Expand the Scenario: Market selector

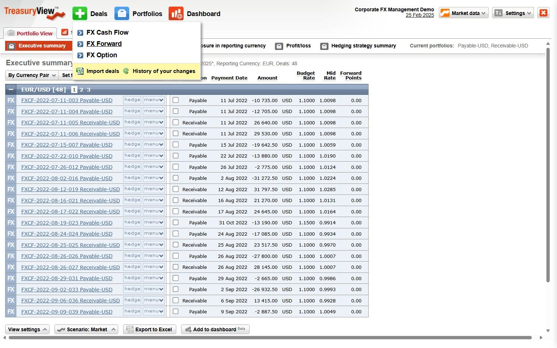pos(87,329)
